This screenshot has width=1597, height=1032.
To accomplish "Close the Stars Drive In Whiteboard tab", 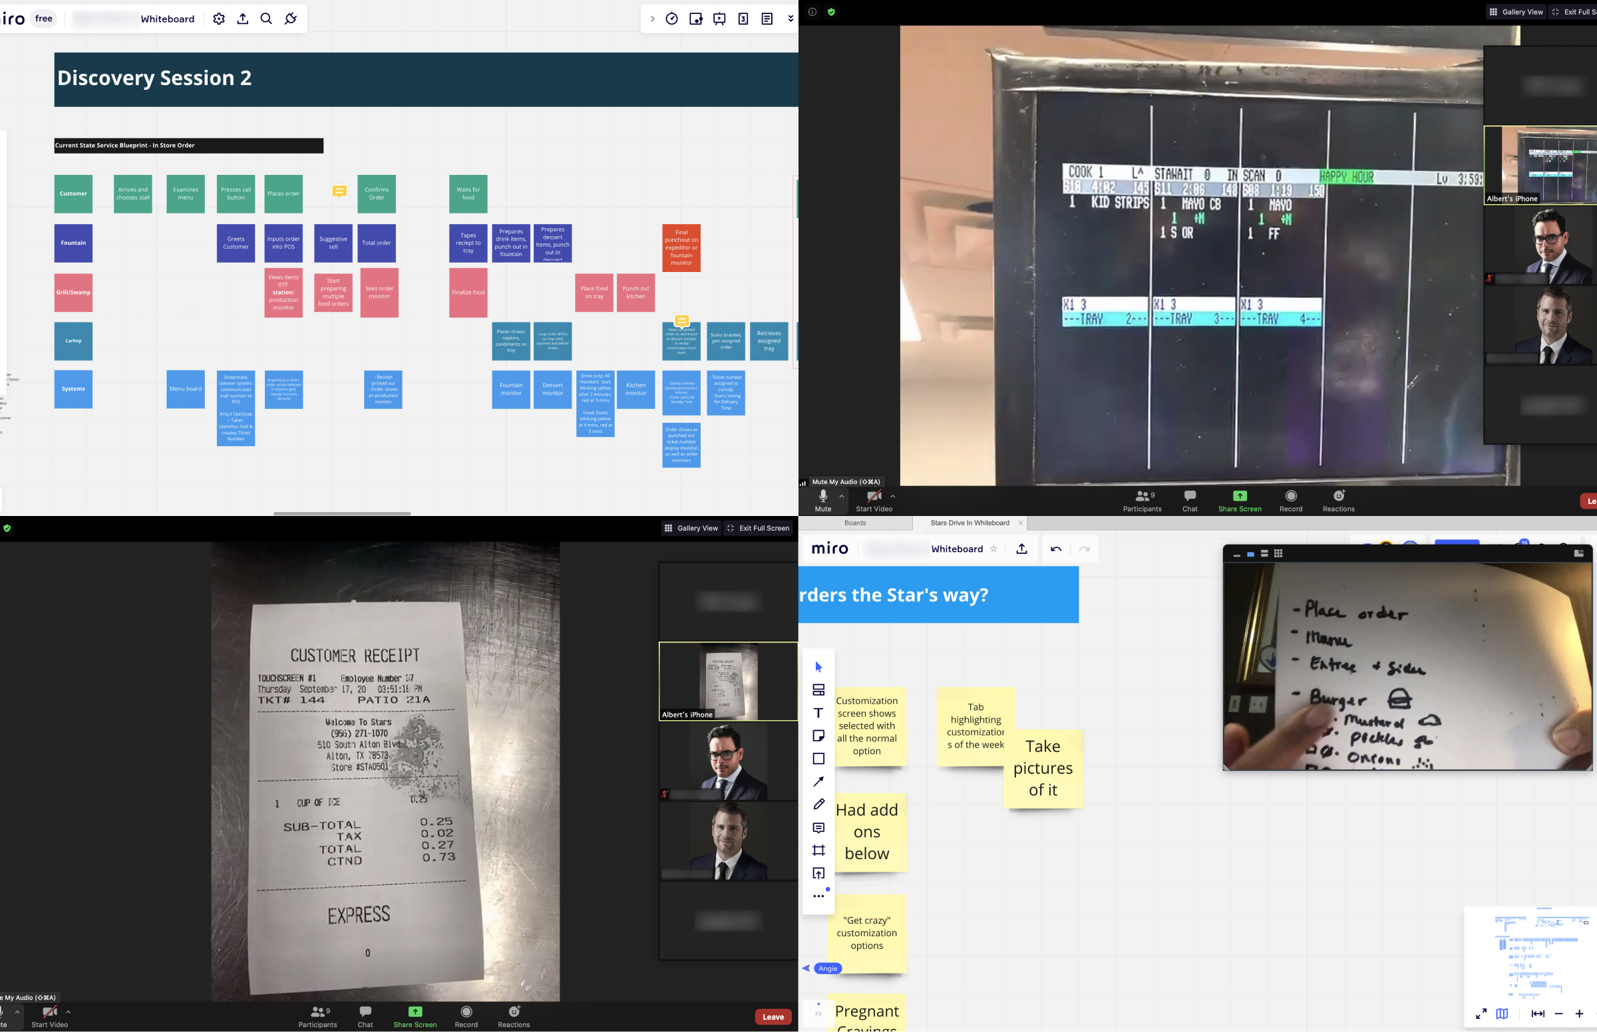I will click(x=1021, y=523).
